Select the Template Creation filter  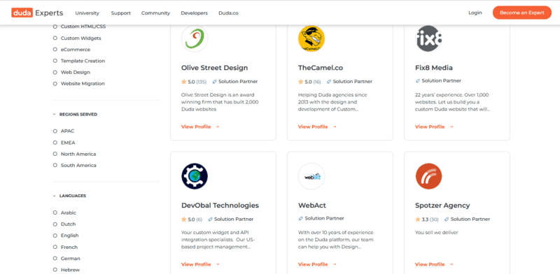coord(79,61)
